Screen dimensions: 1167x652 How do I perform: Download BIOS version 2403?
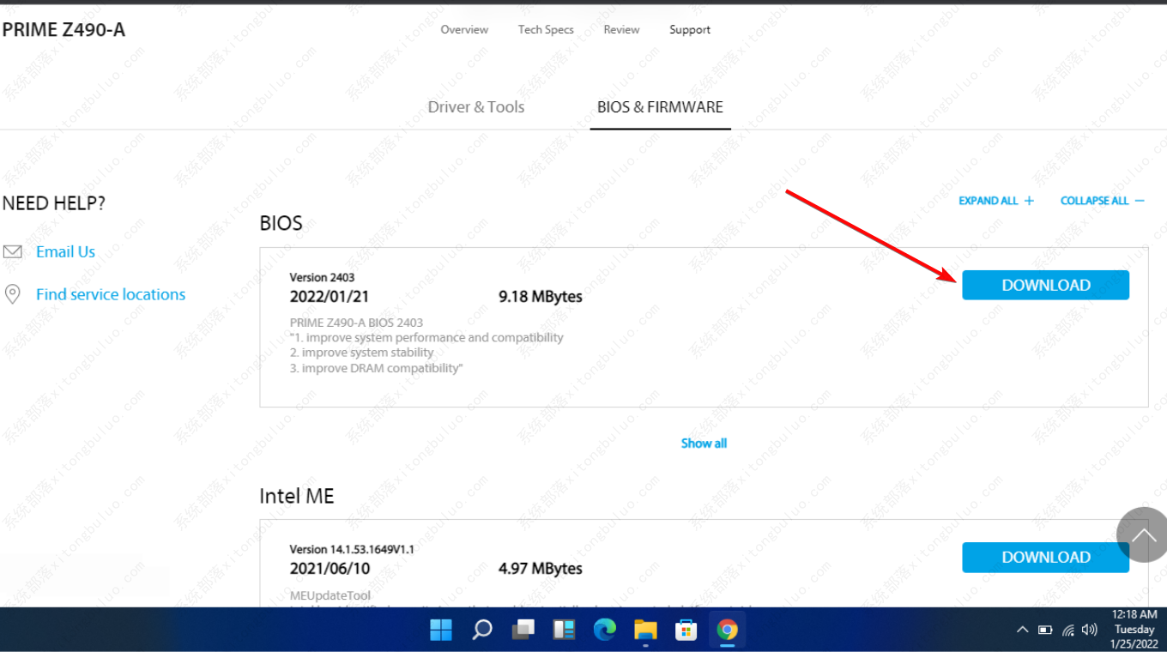coord(1045,286)
